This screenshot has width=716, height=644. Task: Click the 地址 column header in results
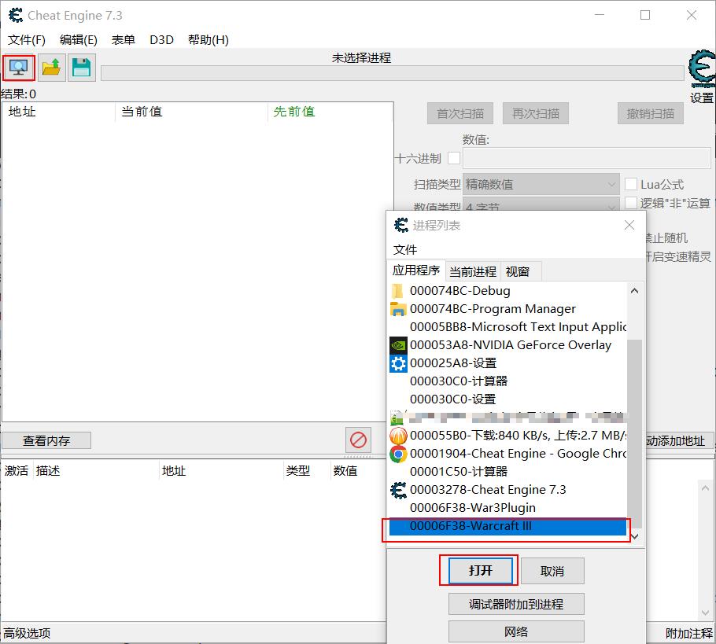pos(58,112)
